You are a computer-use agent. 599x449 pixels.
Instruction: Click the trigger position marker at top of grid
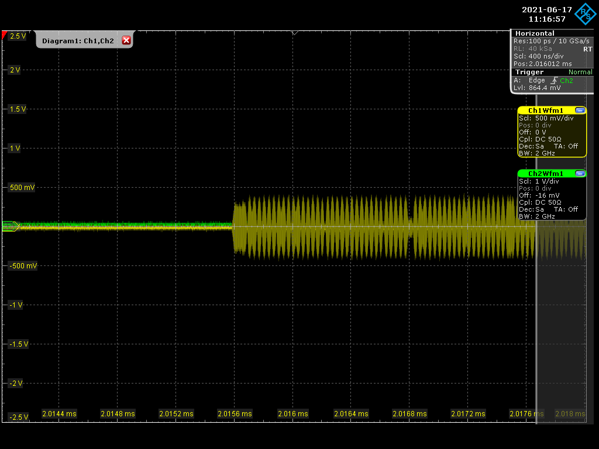294,33
